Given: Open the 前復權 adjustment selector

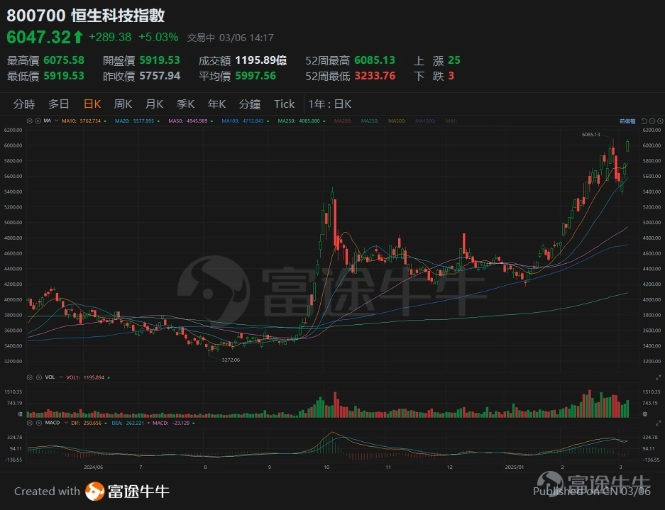Looking at the screenshot, I should click(627, 121).
